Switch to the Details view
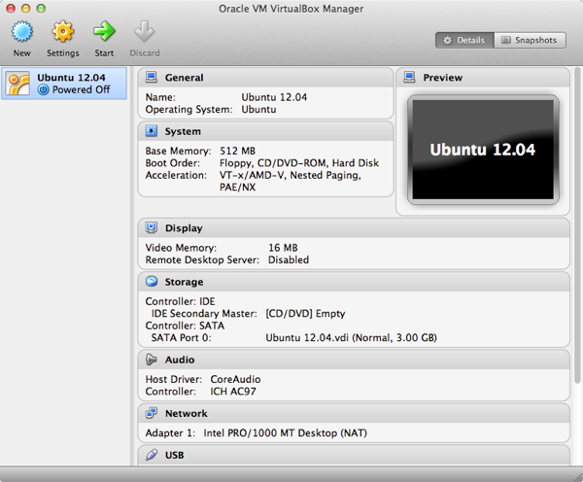Viewport: 583px width, 482px height. 464,40
